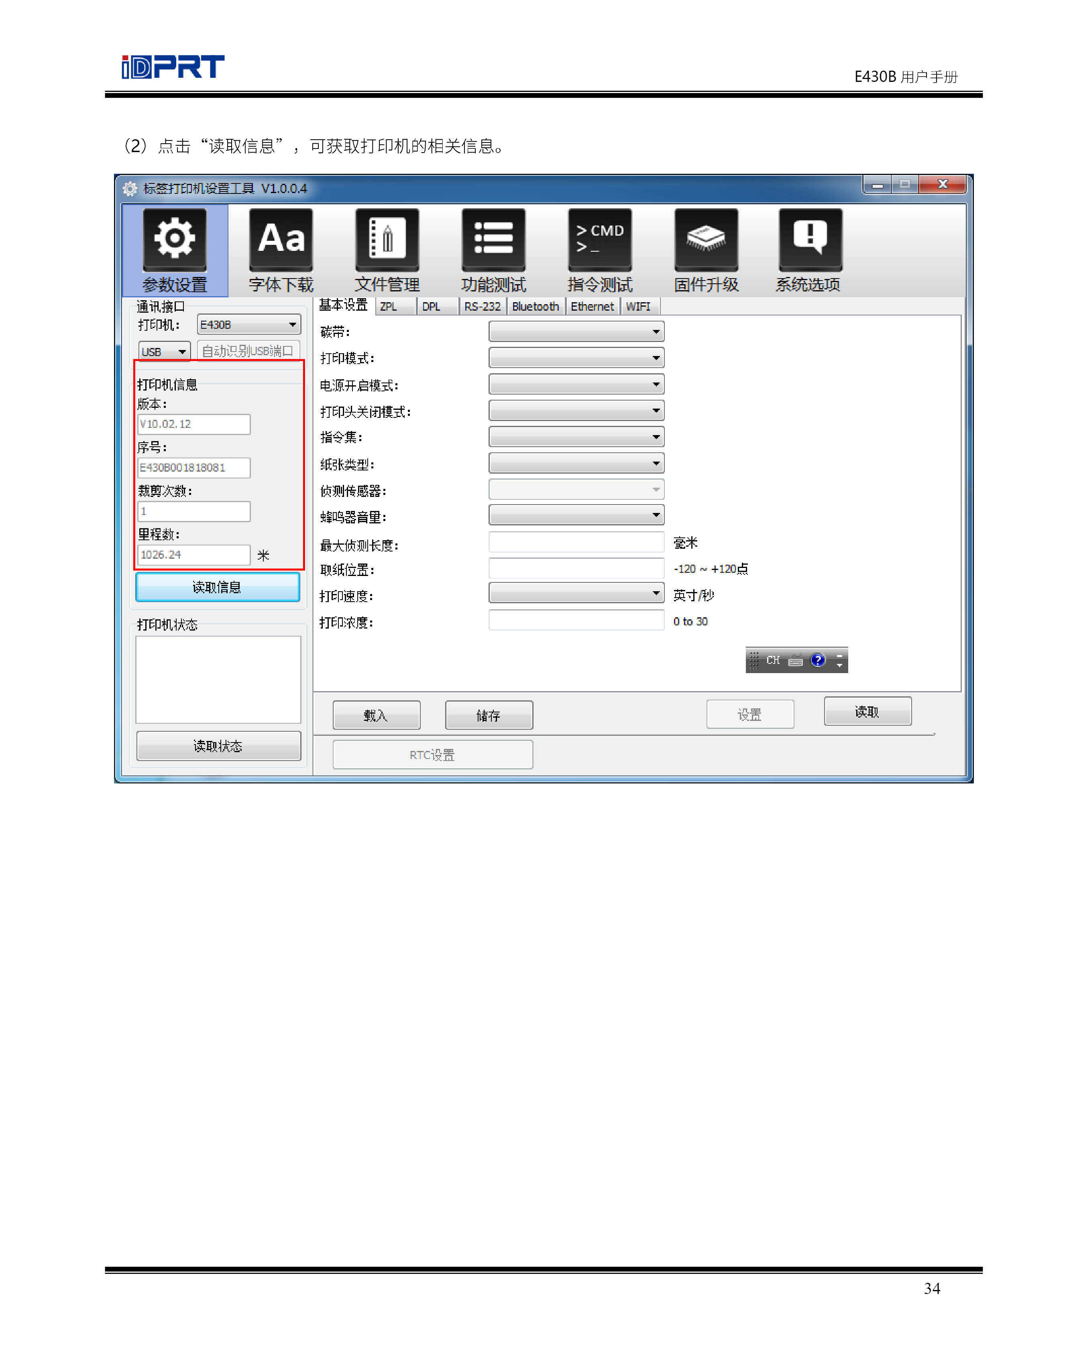Switch to the Bluetooth tab
This screenshot has height=1347, width=1065.
(x=535, y=307)
